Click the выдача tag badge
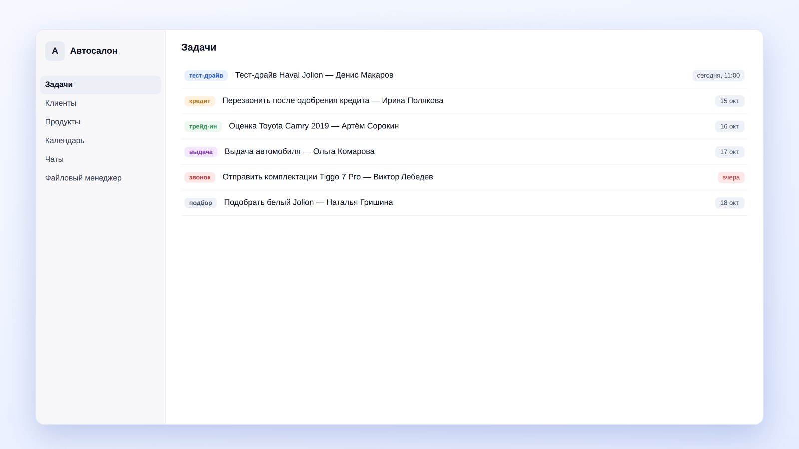 [x=201, y=152]
